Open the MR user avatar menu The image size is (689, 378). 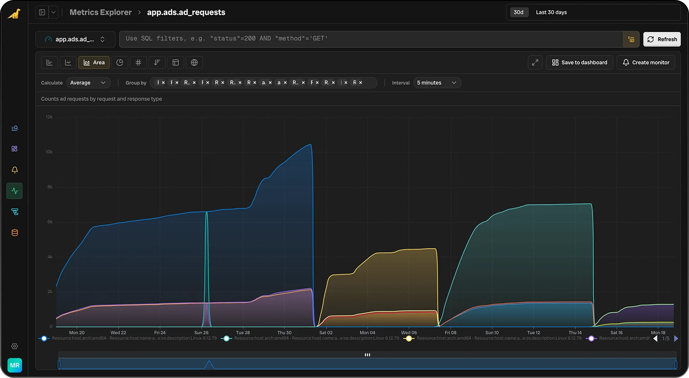click(x=15, y=365)
